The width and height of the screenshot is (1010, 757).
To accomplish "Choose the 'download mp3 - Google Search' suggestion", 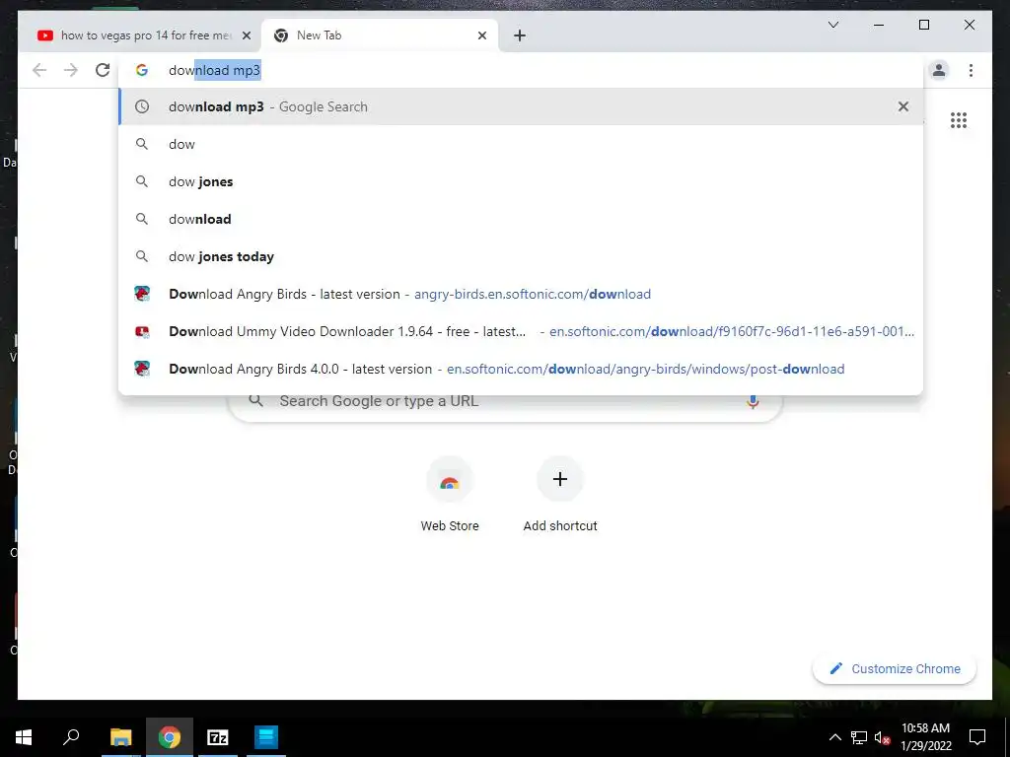I will (x=521, y=106).
